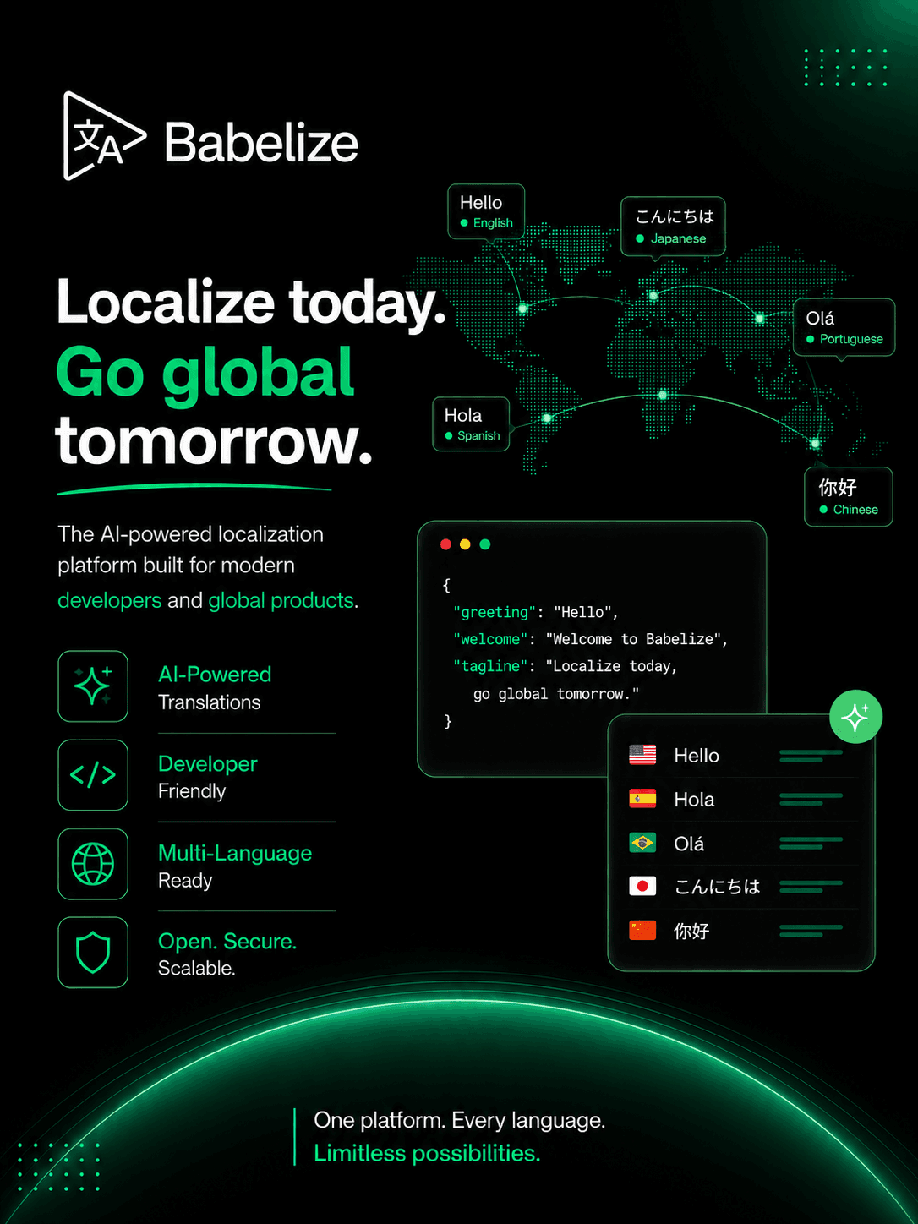
Task: Click the Babelize translate logo icon
Action: click(x=105, y=136)
